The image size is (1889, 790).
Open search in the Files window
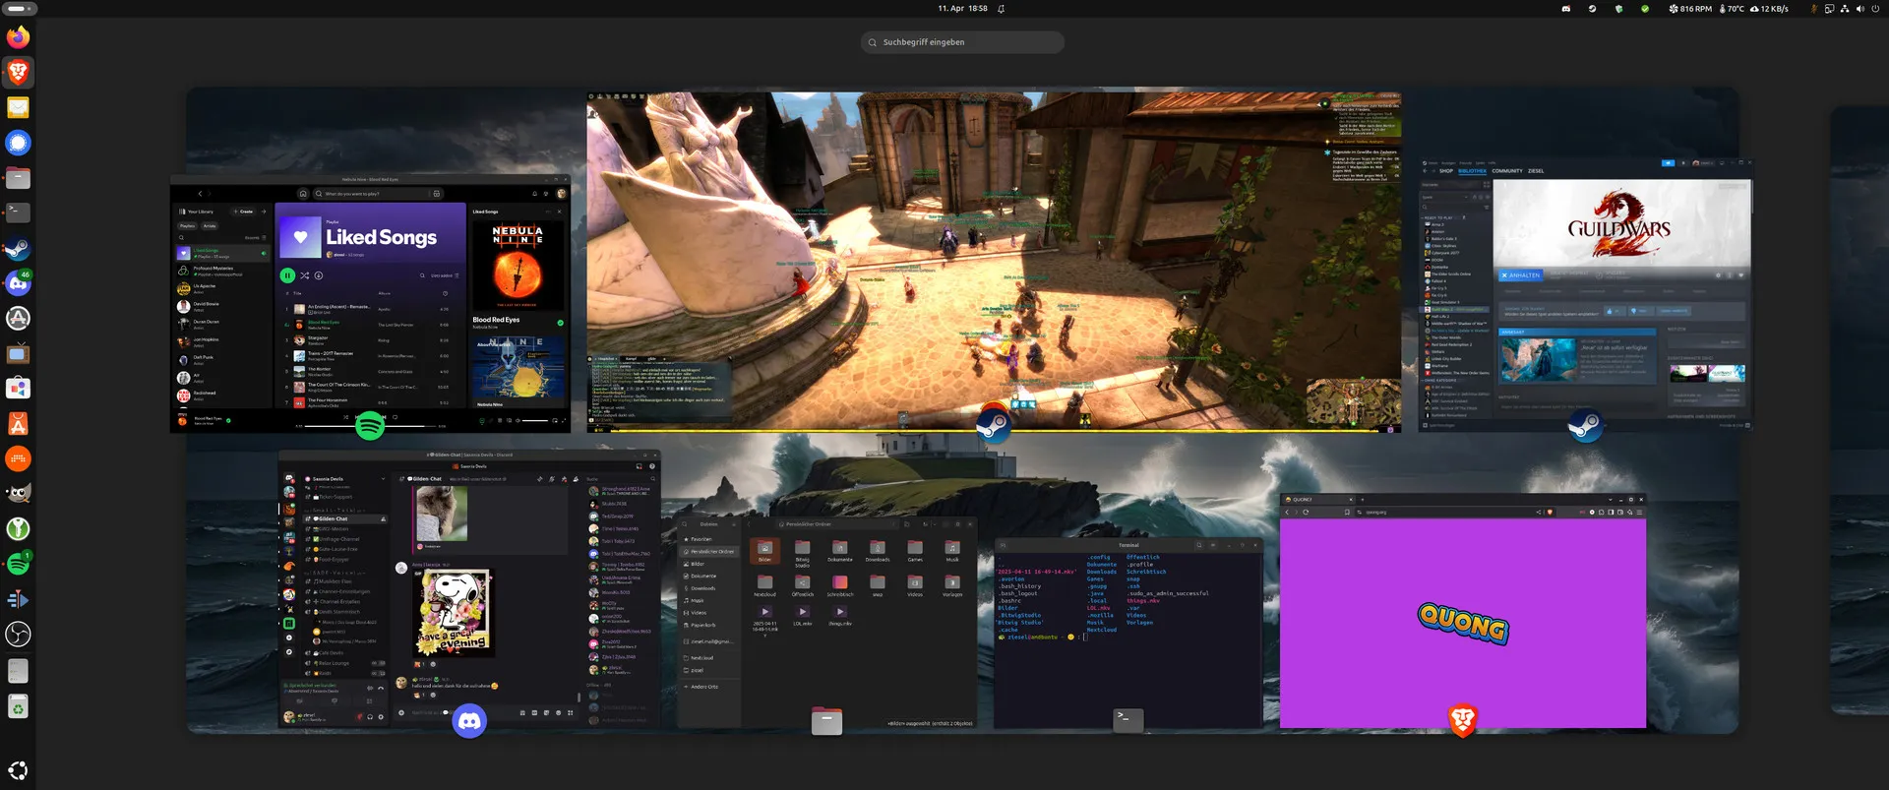click(685, 524)
